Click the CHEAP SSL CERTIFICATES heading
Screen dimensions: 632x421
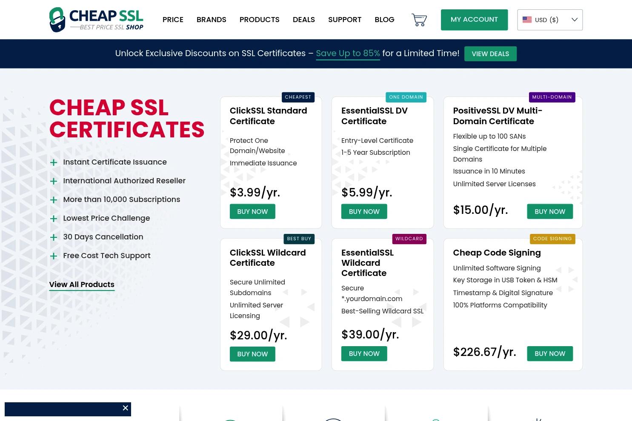point(127,119)
